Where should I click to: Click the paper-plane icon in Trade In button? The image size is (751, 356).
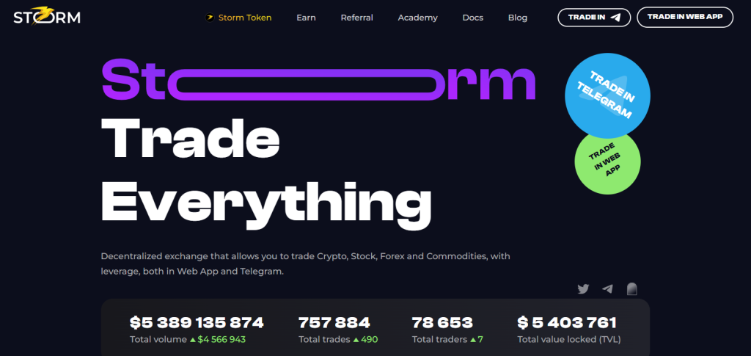615,17
